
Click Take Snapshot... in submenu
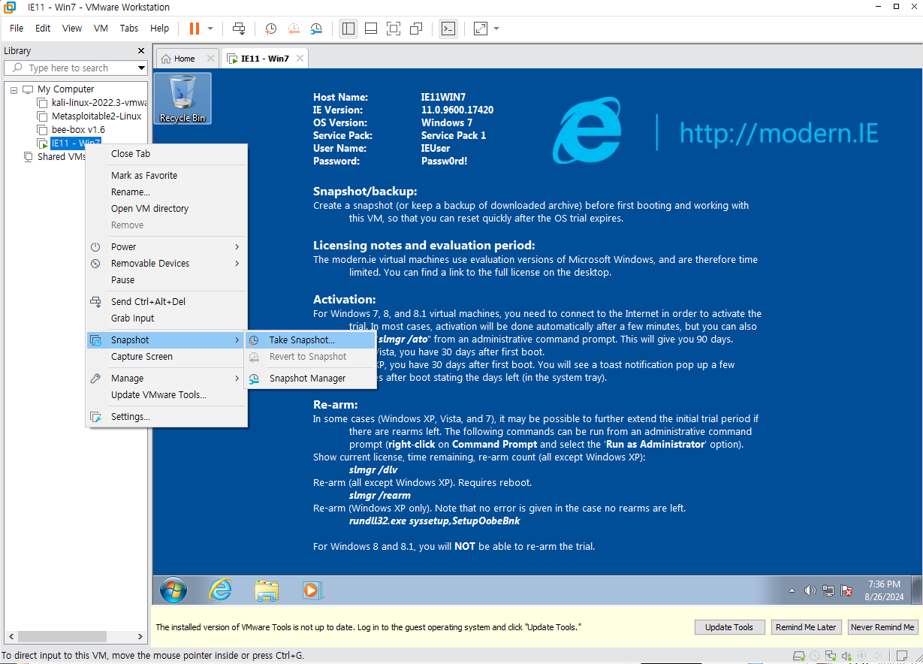point(311,340)
